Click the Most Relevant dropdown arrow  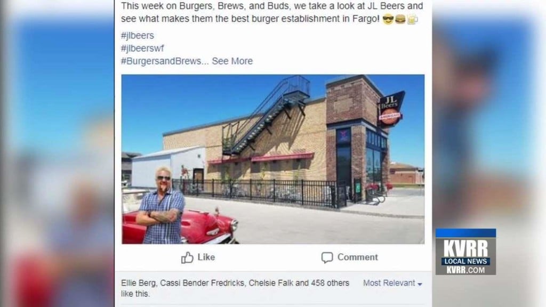[420, 284]
